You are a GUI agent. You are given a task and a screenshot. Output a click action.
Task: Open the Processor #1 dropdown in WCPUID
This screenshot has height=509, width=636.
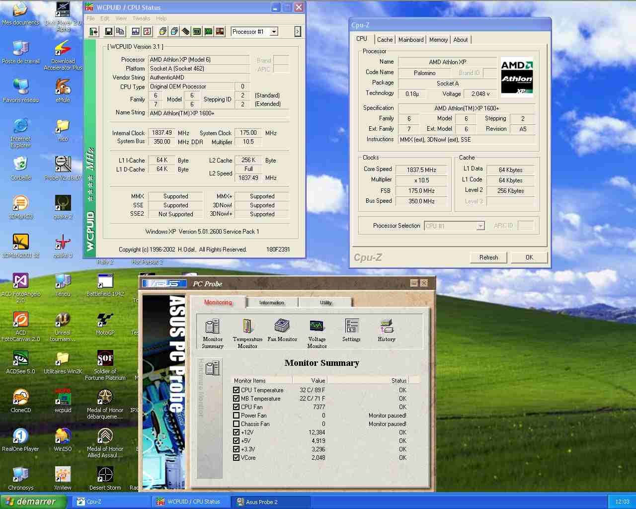274,32
